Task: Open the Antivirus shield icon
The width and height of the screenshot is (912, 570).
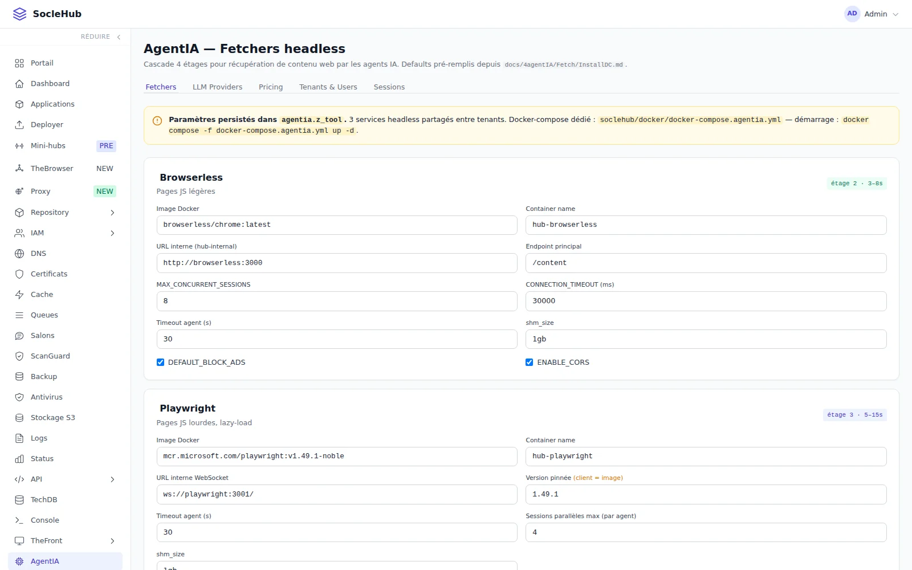Action: 19,397
